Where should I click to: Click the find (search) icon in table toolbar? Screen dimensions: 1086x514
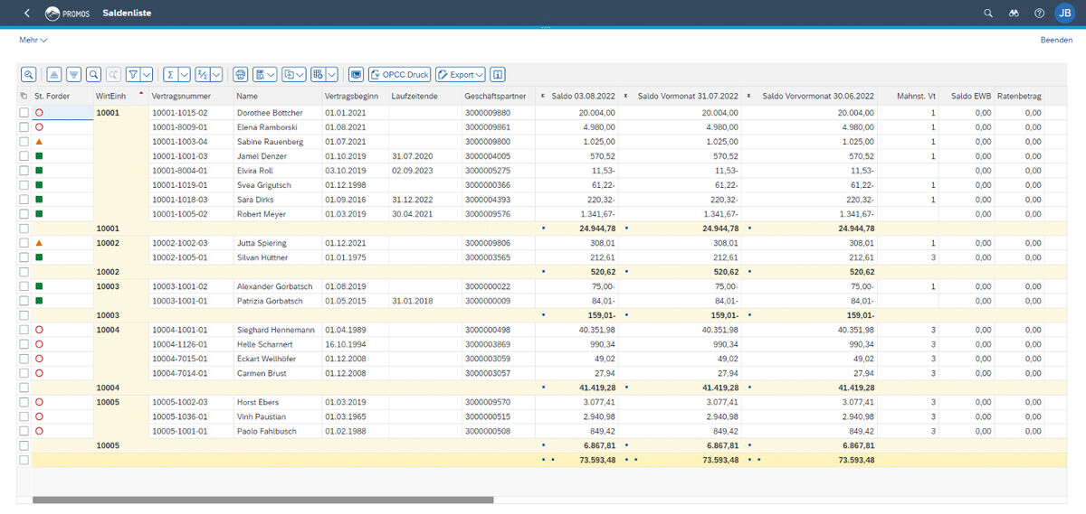click(x=93, y=75)
